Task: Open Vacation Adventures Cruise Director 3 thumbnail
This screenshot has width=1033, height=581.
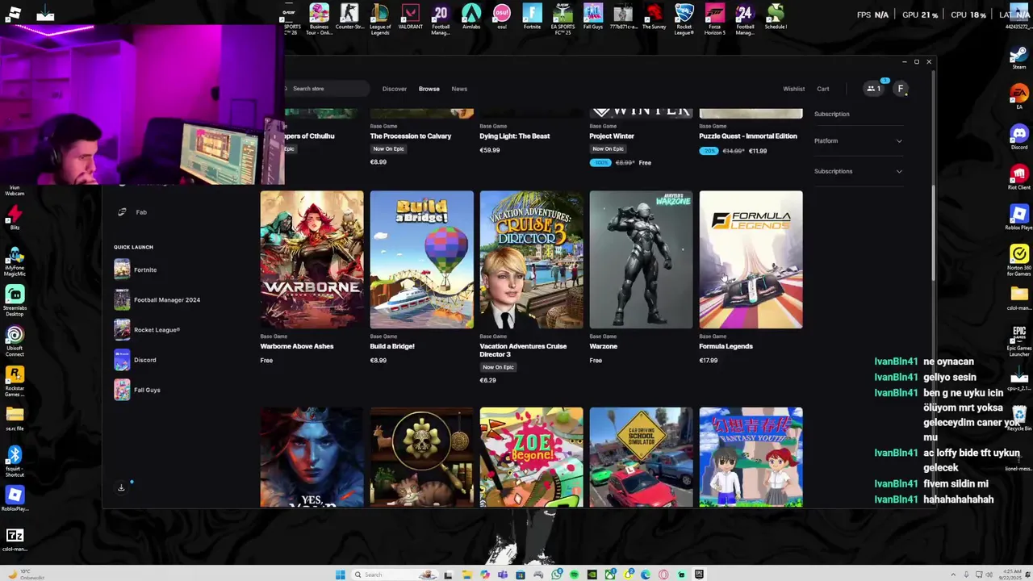Action: [531, 260]
